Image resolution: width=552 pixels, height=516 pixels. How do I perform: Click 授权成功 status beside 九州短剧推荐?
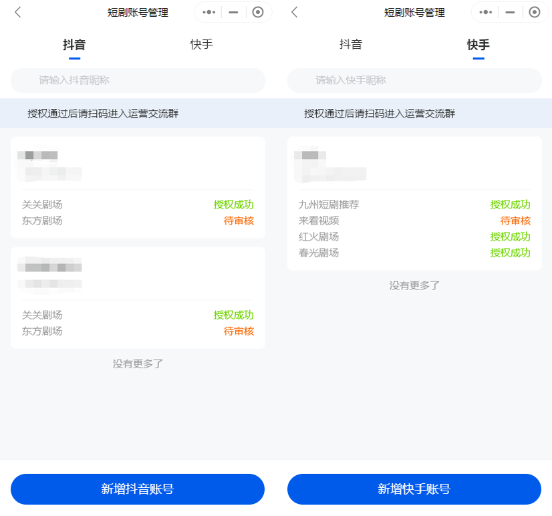pyautogui.click(x=511, y=205)
